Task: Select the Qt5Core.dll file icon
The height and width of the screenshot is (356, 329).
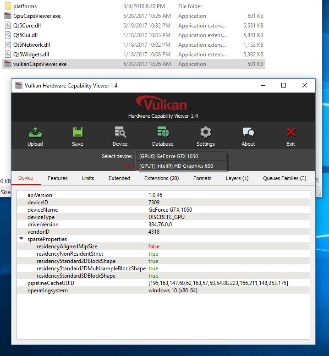Action: [8, 26]
